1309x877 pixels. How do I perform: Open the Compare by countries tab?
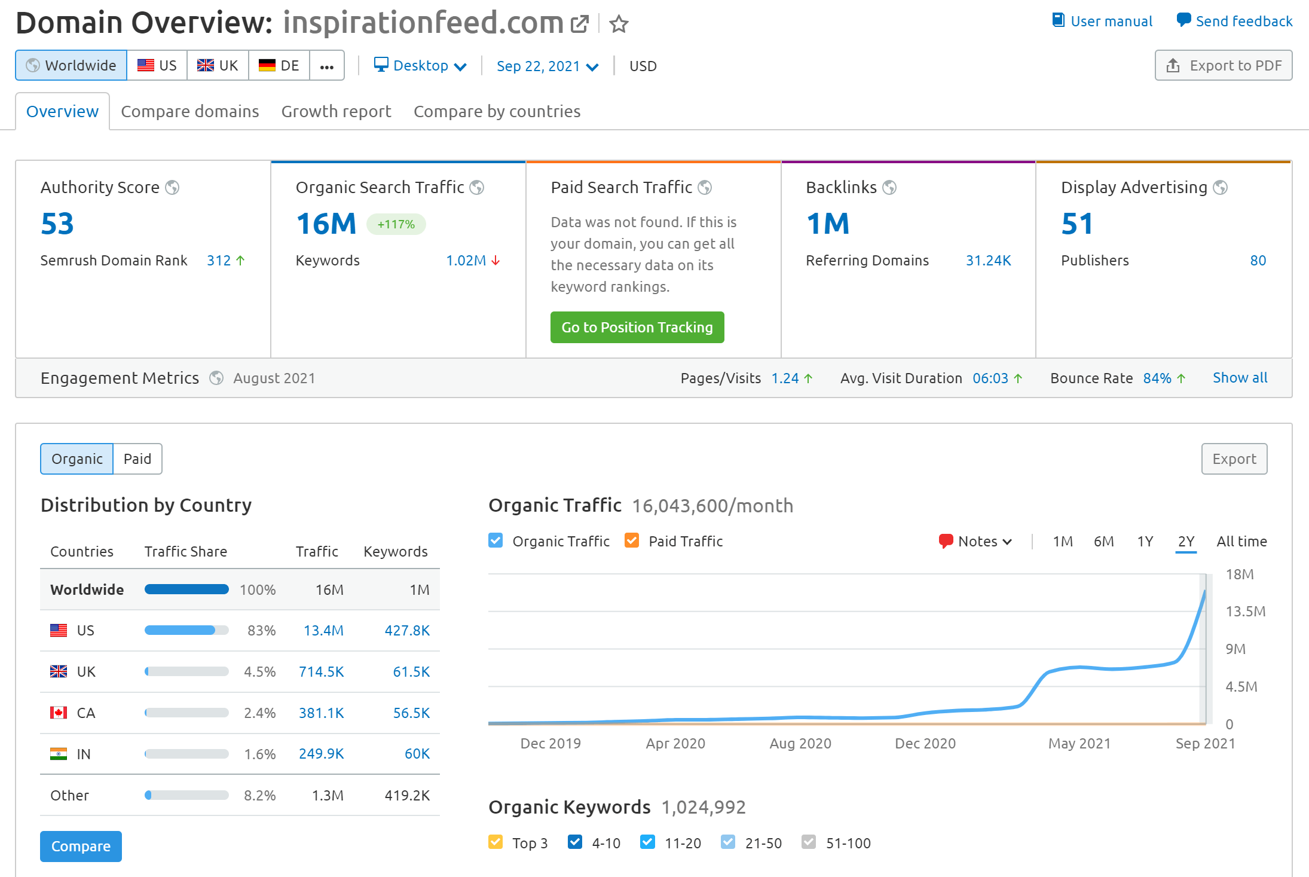(497, 111)
